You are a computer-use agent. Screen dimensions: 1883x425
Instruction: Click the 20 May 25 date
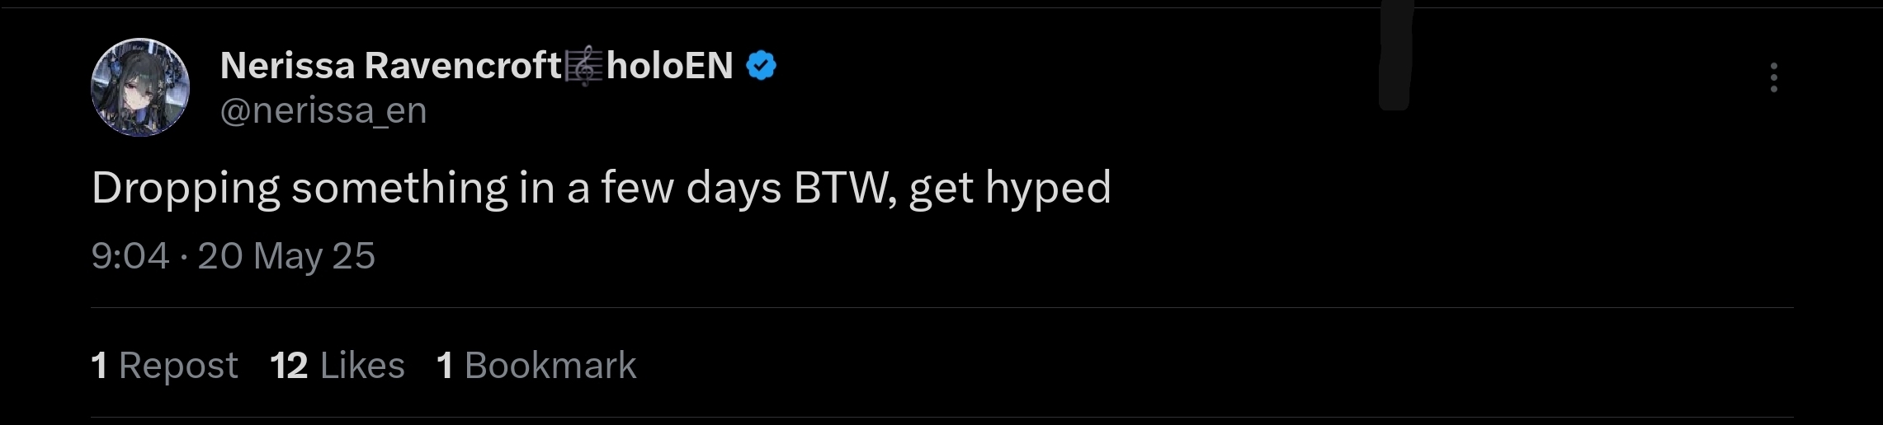(x=286, y=256)
